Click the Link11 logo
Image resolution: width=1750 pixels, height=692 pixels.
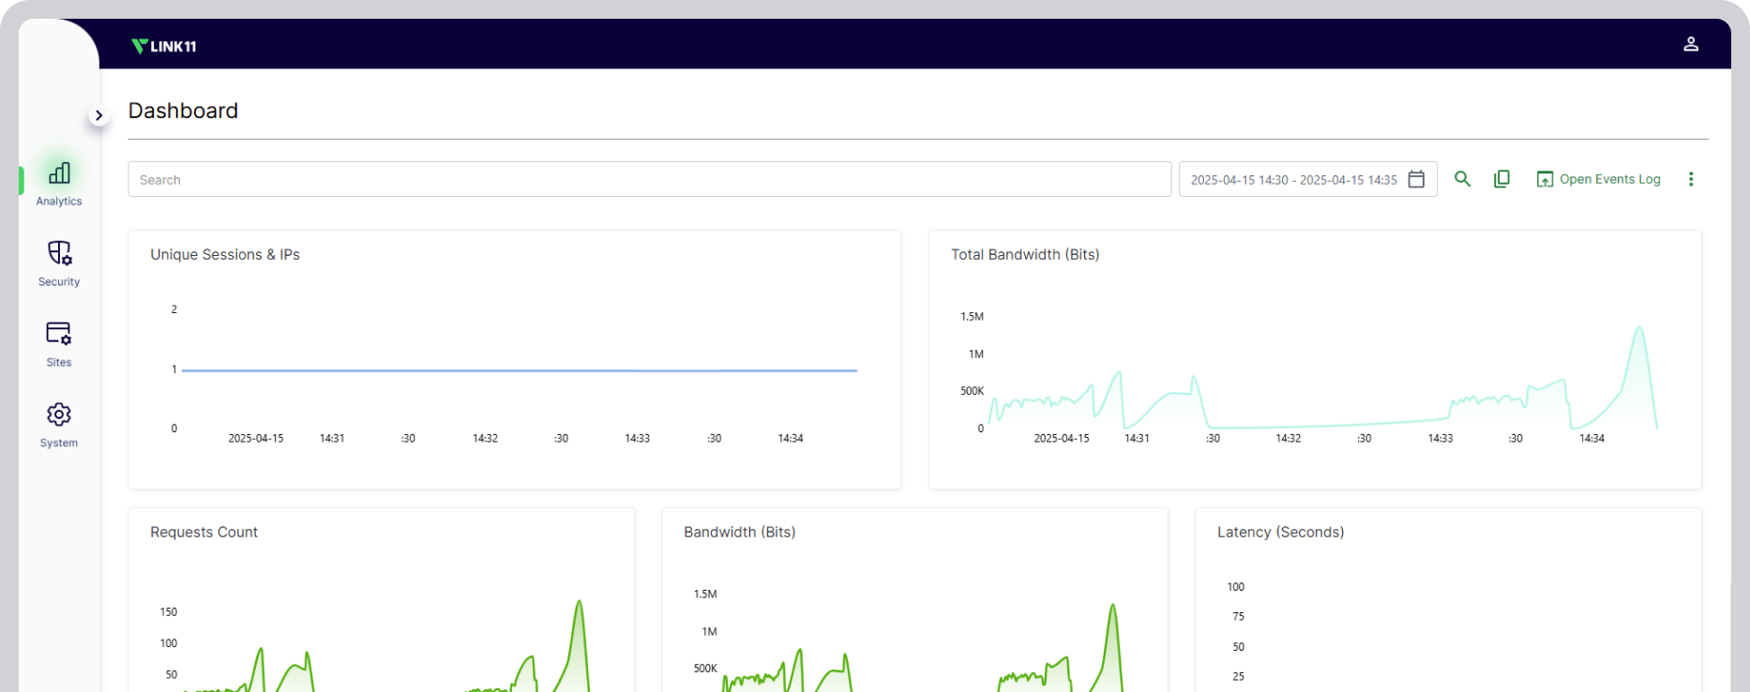click(x=164, y=46)
